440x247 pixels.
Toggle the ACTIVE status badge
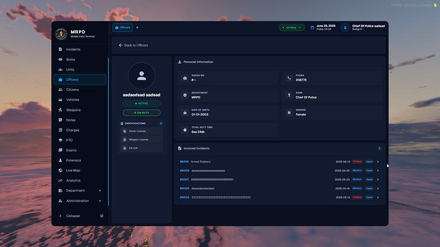point(142,103)
